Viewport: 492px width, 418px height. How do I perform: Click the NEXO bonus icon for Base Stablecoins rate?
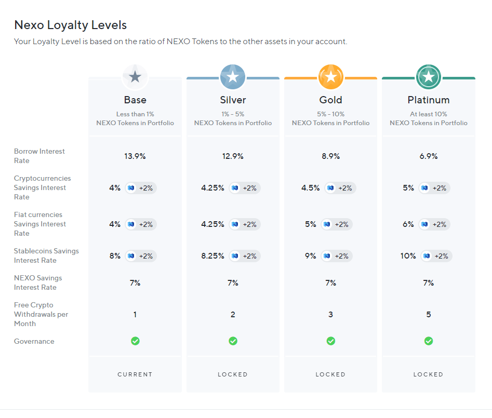(x=131, y=256)
